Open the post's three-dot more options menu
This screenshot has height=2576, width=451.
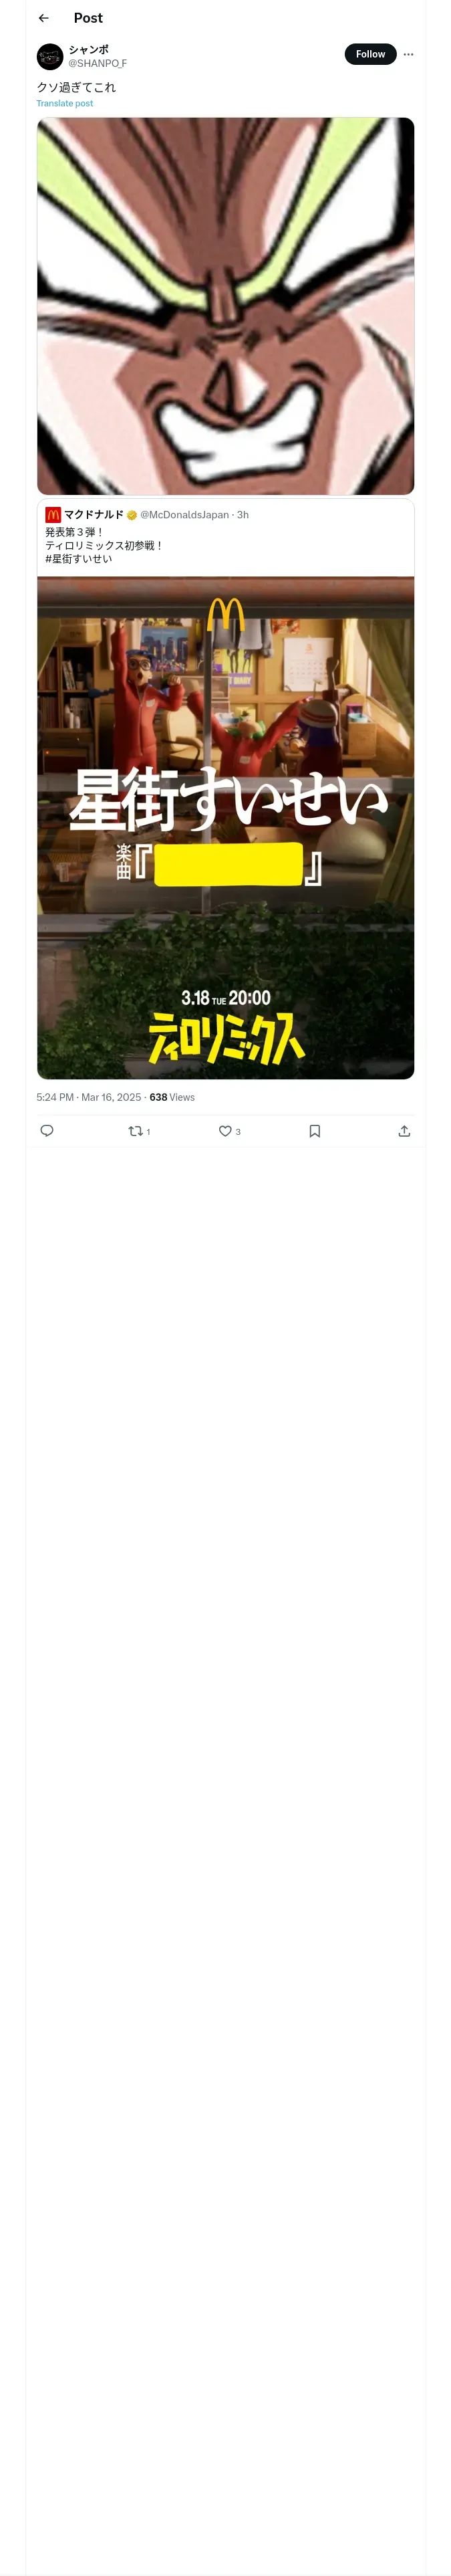408,54
